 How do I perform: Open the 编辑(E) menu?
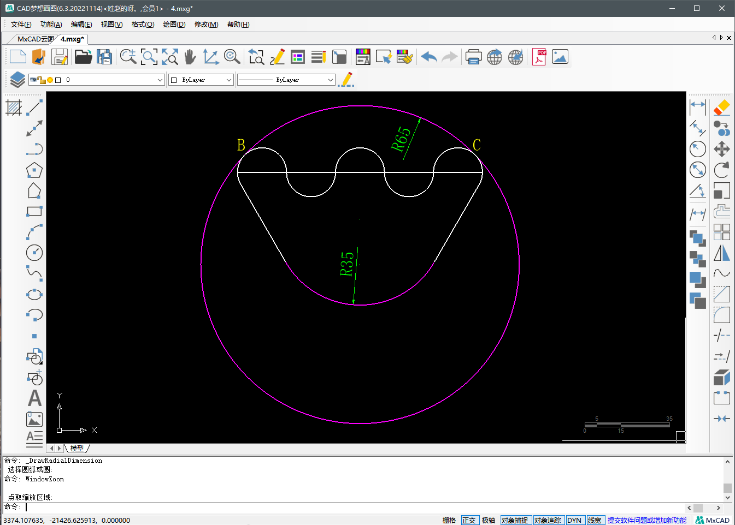coord(81,25)
